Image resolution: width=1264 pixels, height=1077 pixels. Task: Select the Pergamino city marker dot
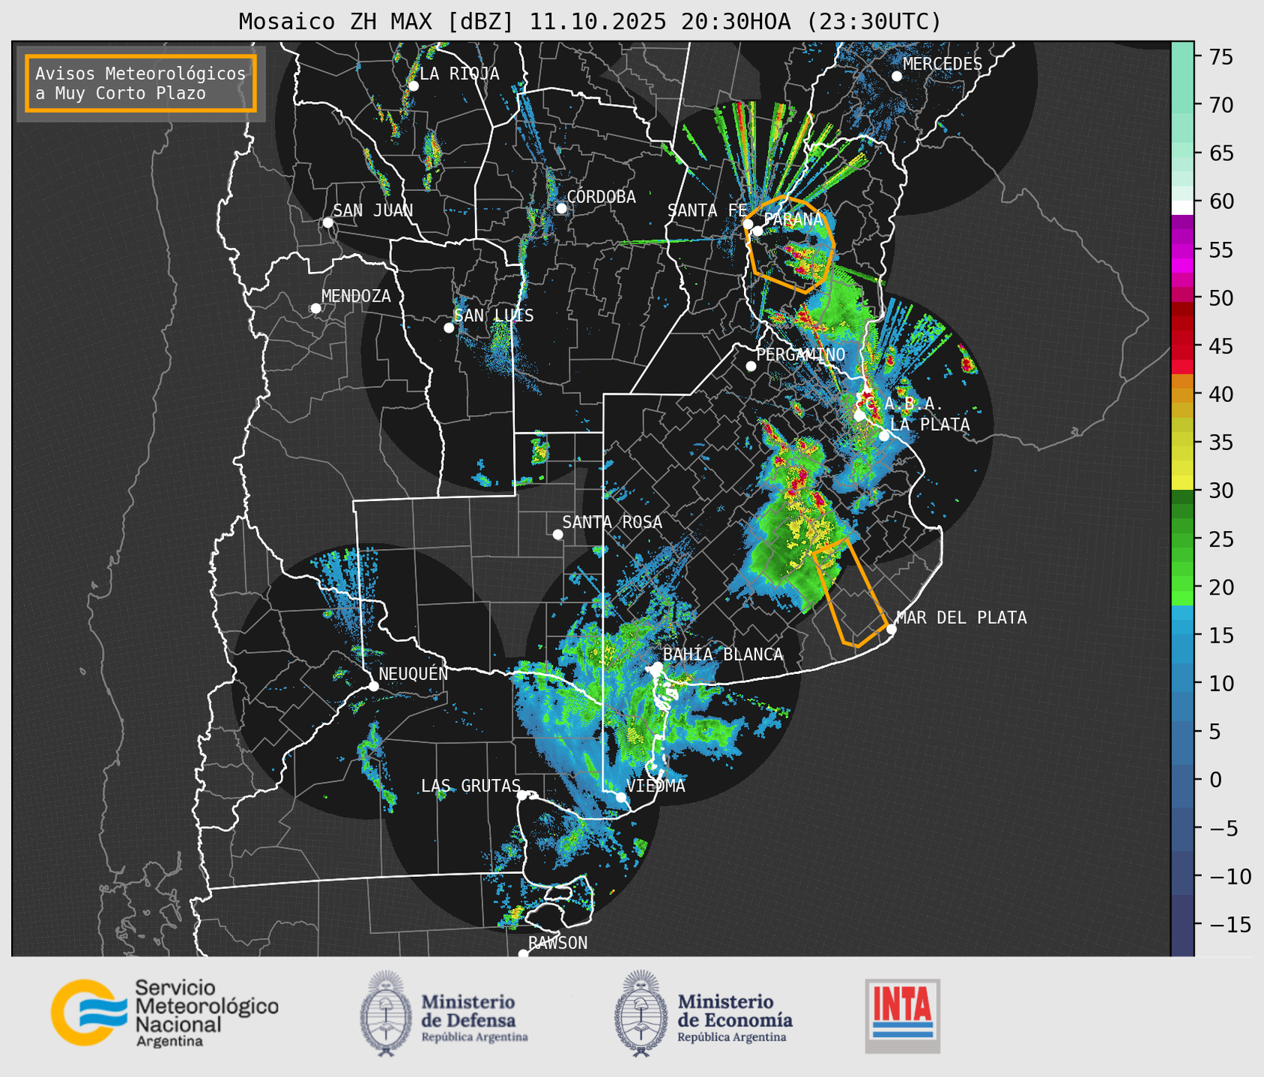(751, 366)
